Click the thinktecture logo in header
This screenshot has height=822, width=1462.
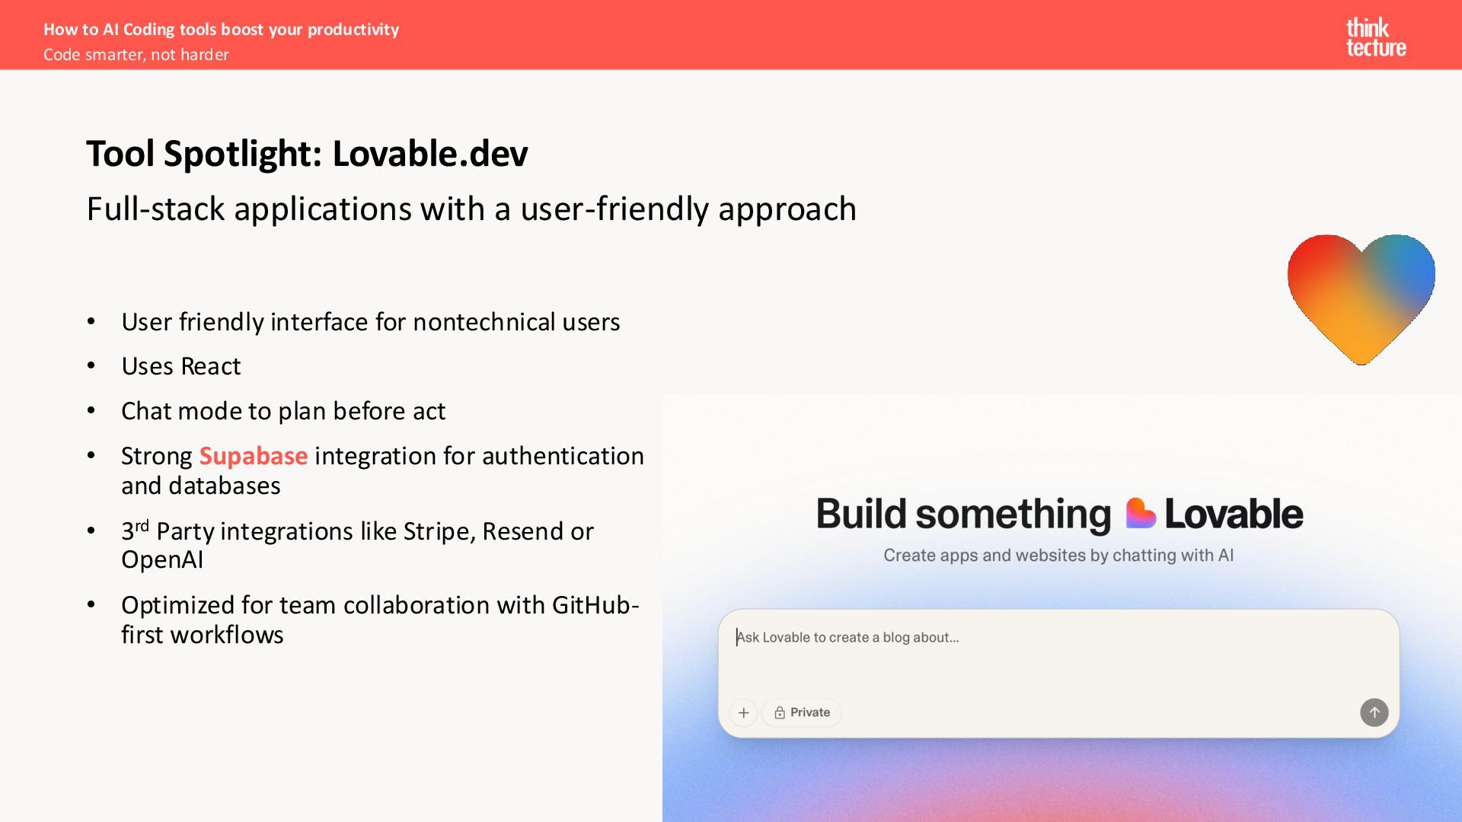[1375, 37]
